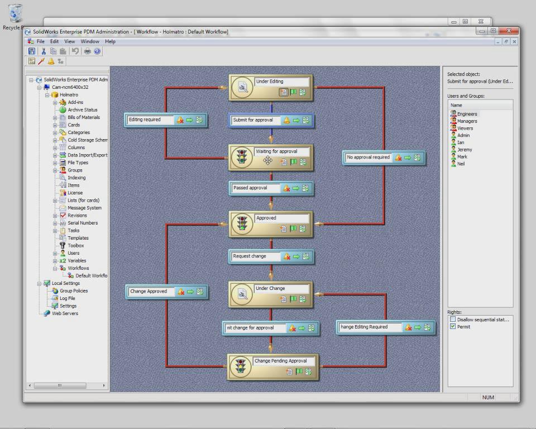This screenshot has height=429, width=536.
Task: Click bell icon on Request change transition
Action: click(x=287, y=256)
